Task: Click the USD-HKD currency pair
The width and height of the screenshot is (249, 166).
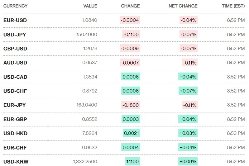Action: coord(15,133)
